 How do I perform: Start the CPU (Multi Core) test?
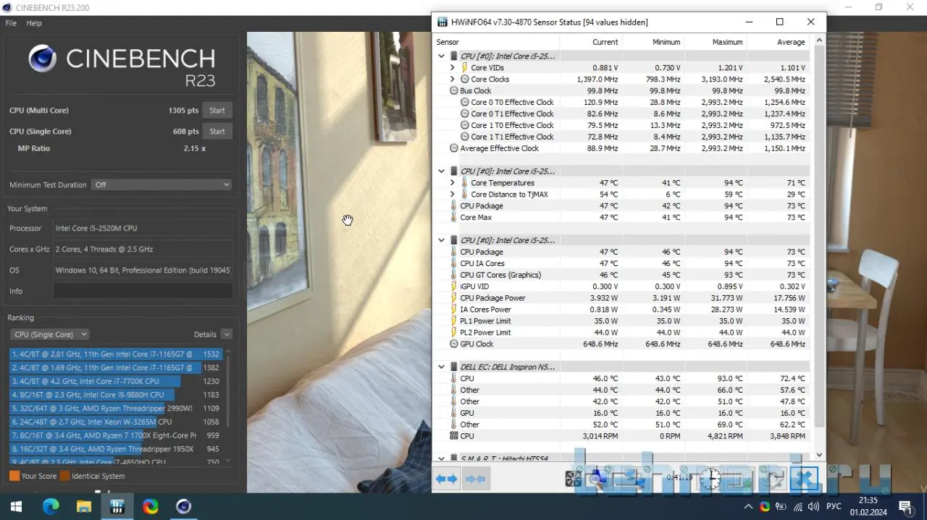pyautogui.click(x=217, y=111)
